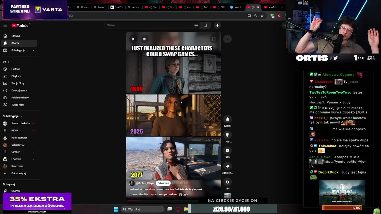Click the World of Tanks banner
Screen dimensions: 381x214
click(x=342, y=193)
